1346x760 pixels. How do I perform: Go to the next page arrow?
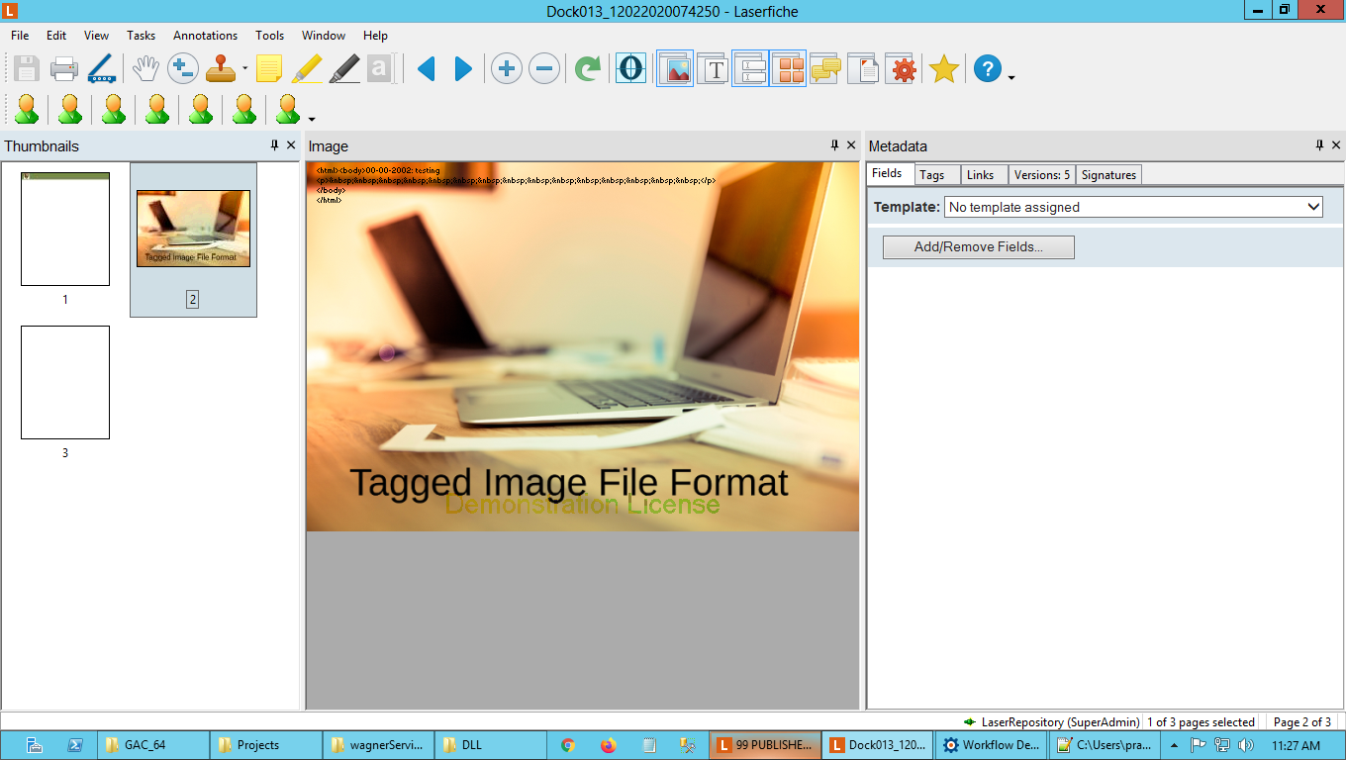point(463,69)
